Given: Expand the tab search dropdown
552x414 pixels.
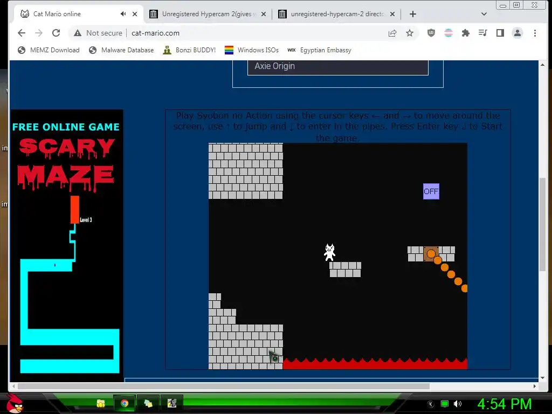Looking at the screenshot, I should point(484,14).
